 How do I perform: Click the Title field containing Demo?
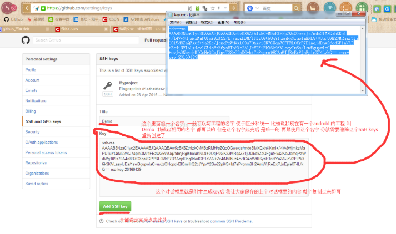click(x=164, y=121)
